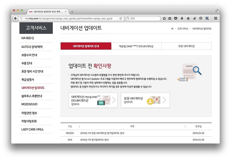This screenshot has width=231, height=159.
Task: Bookmark this page with the star icon
Action: click(164, 18)
